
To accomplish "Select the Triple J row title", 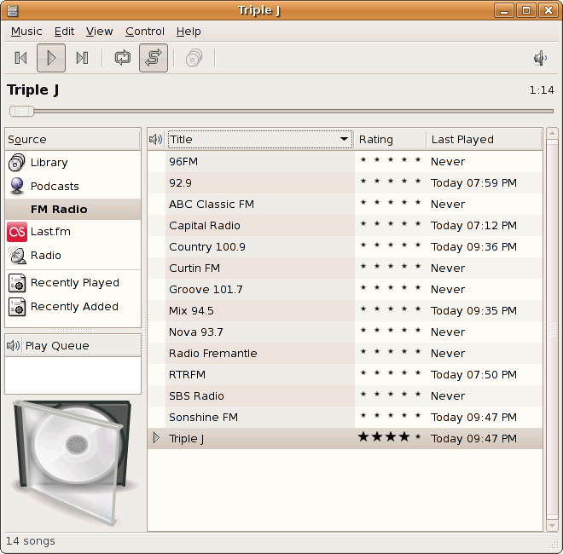I will point(186,439).
